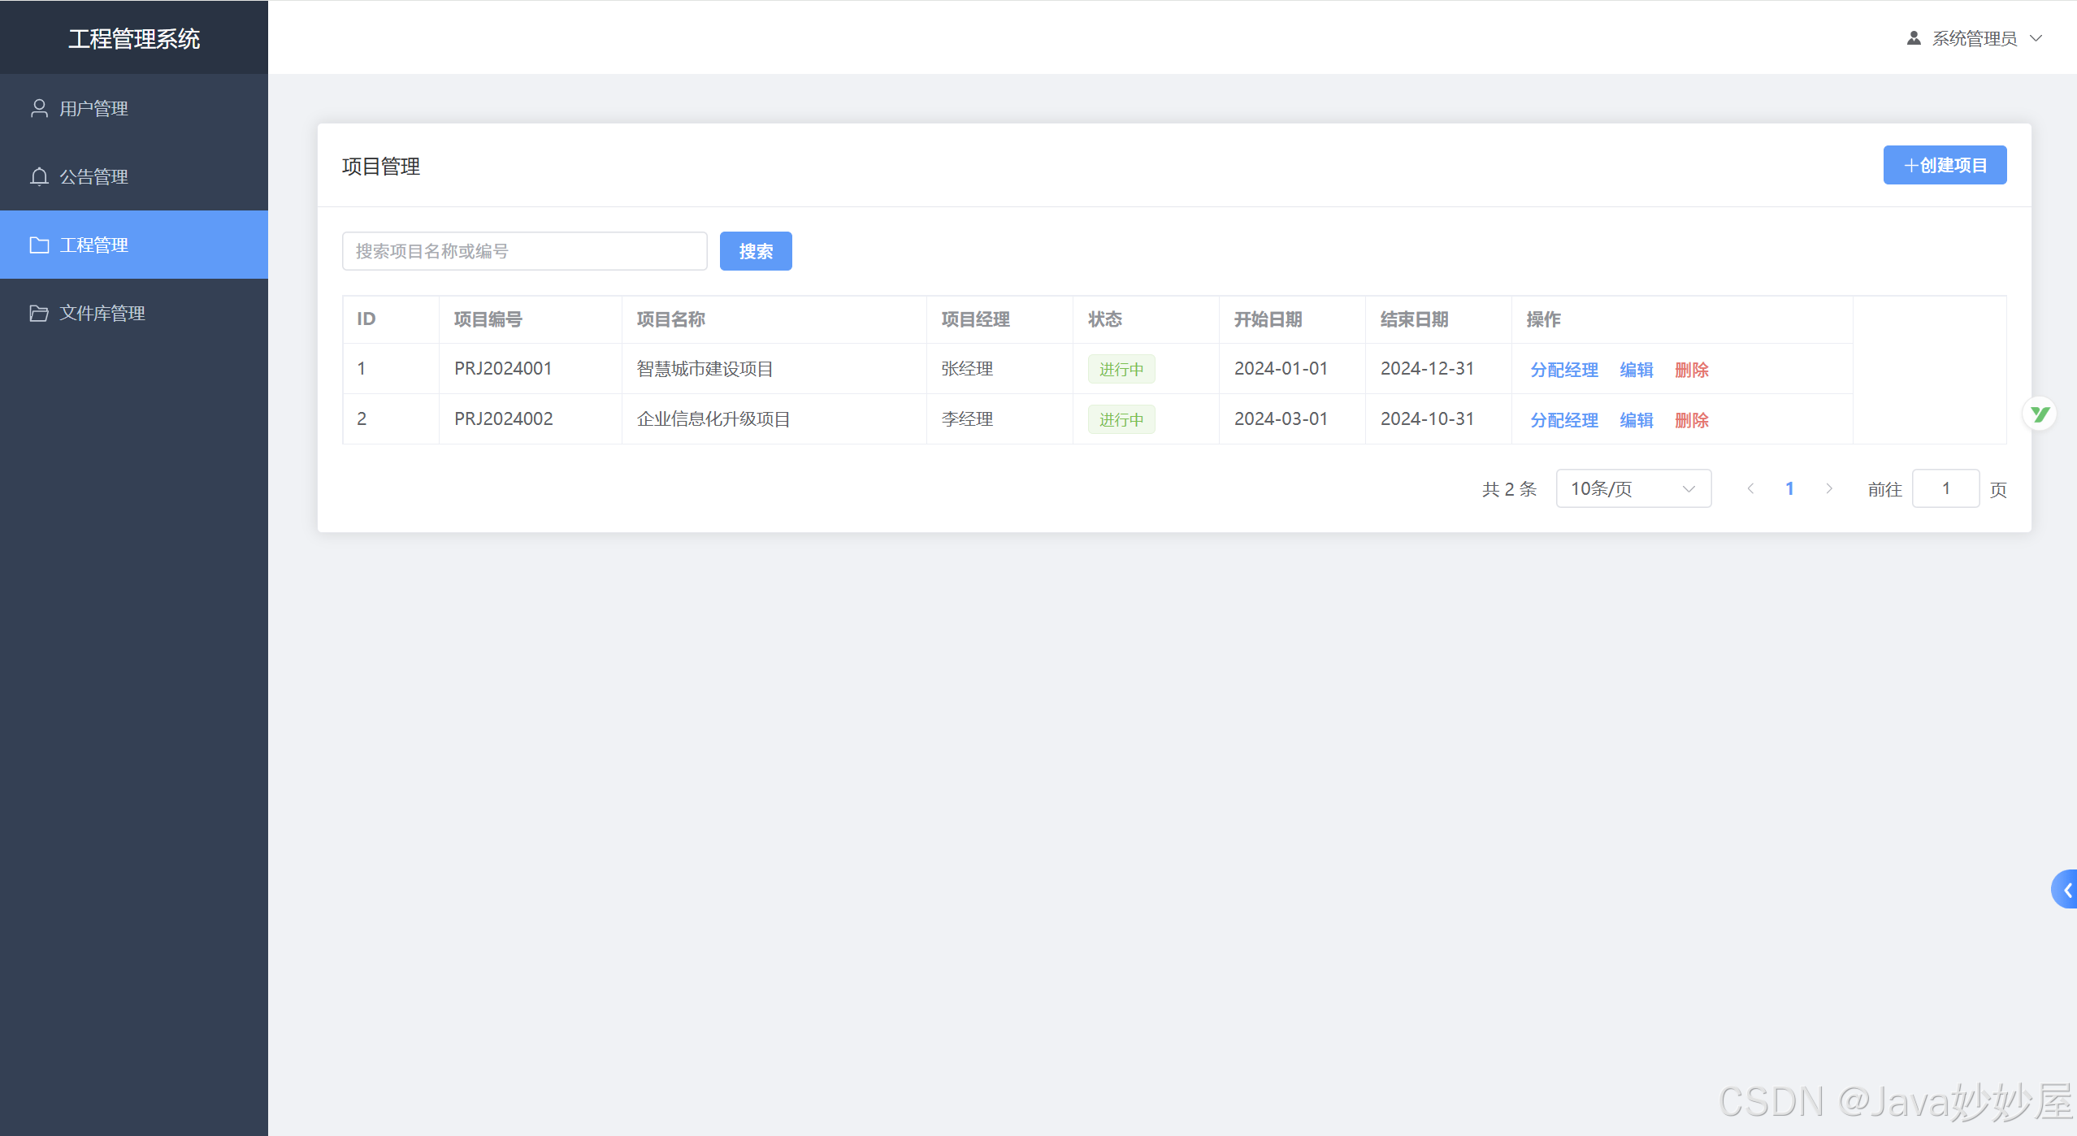The height and width of the screenshot is (1136, 2077).
Task: Click the 项目管理 card title
Action: click(381, 166)
